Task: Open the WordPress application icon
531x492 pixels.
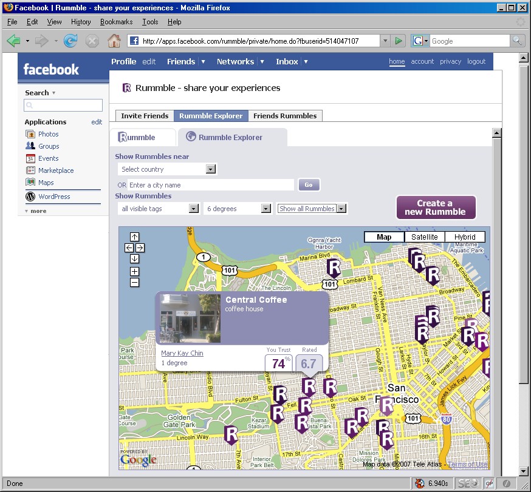Action: click(x=30, y=197)
